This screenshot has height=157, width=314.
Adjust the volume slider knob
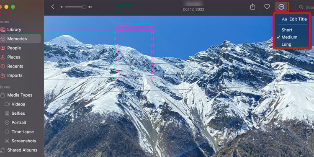coord(84,7)
